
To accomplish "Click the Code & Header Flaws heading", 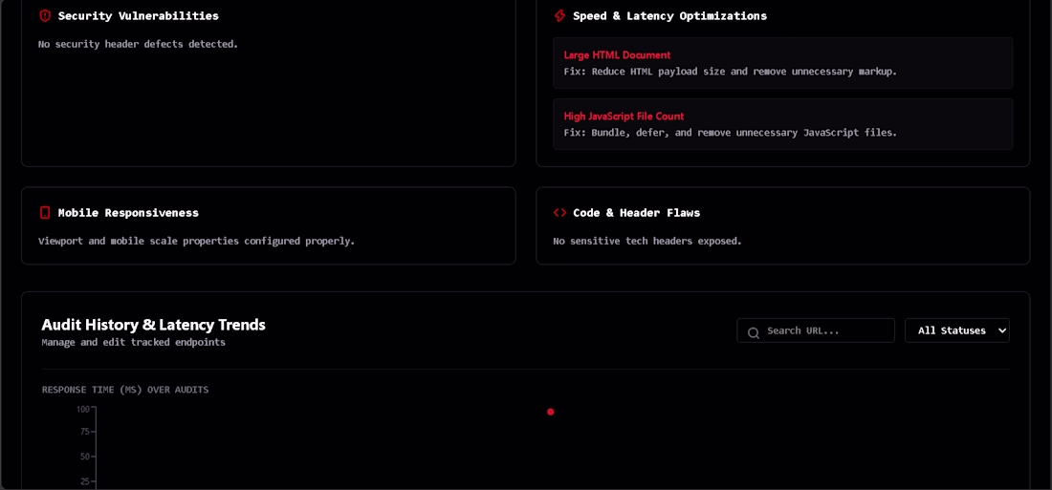I will pos(636,212).
